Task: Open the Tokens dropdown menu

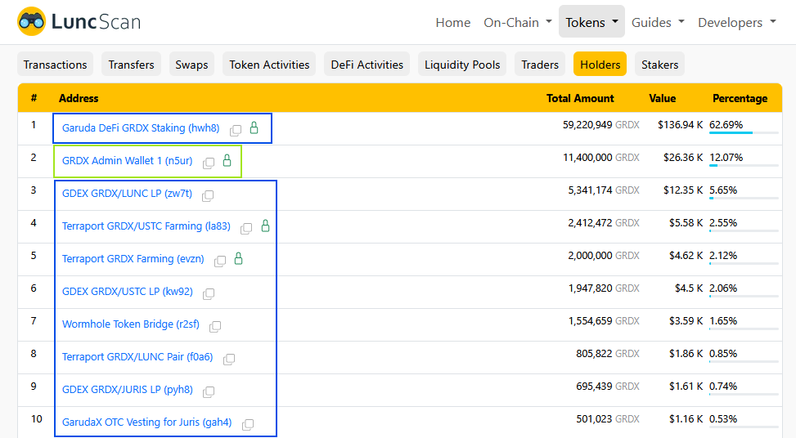Action: [592, 22]
